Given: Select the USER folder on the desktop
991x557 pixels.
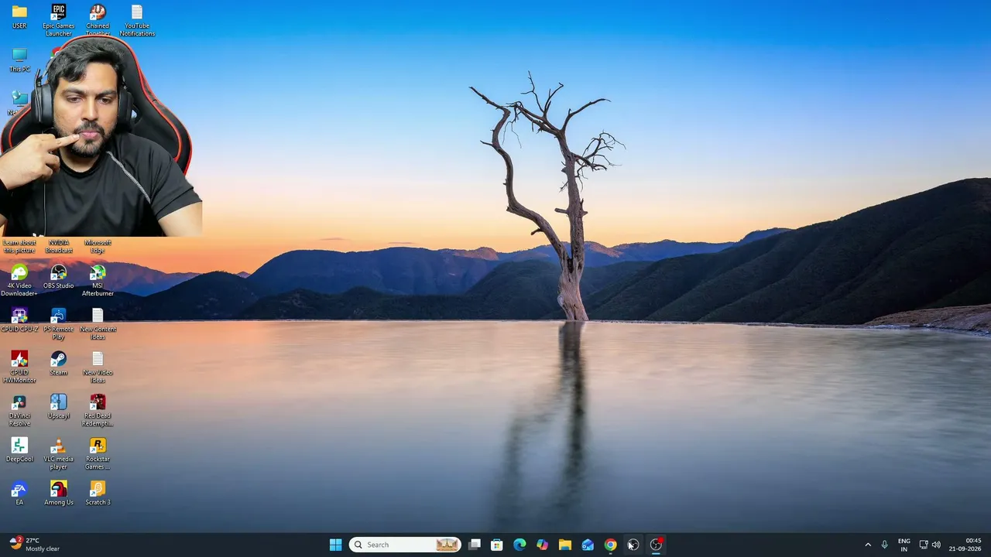Looking at the screenshot, I should (19, 17).
